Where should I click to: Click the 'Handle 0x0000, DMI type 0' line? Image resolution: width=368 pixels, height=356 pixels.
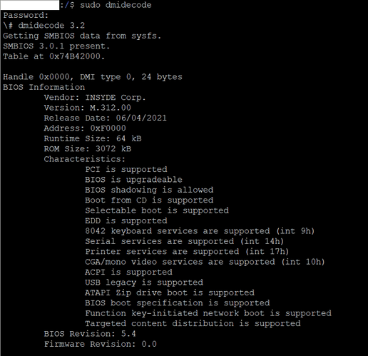tap(93, 77)
